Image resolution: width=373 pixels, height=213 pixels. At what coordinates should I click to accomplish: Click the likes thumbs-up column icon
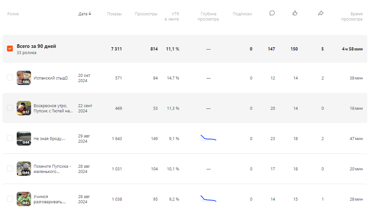pyautogui.click(x=295, y=13)
